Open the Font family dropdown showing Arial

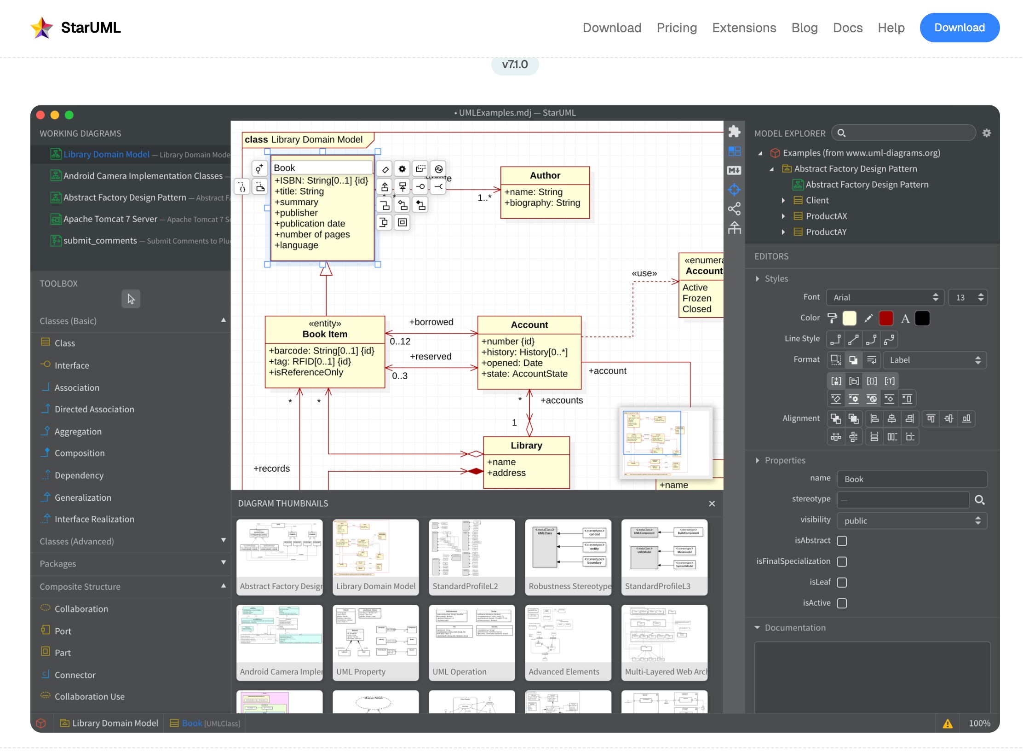(x=885, y=297)
